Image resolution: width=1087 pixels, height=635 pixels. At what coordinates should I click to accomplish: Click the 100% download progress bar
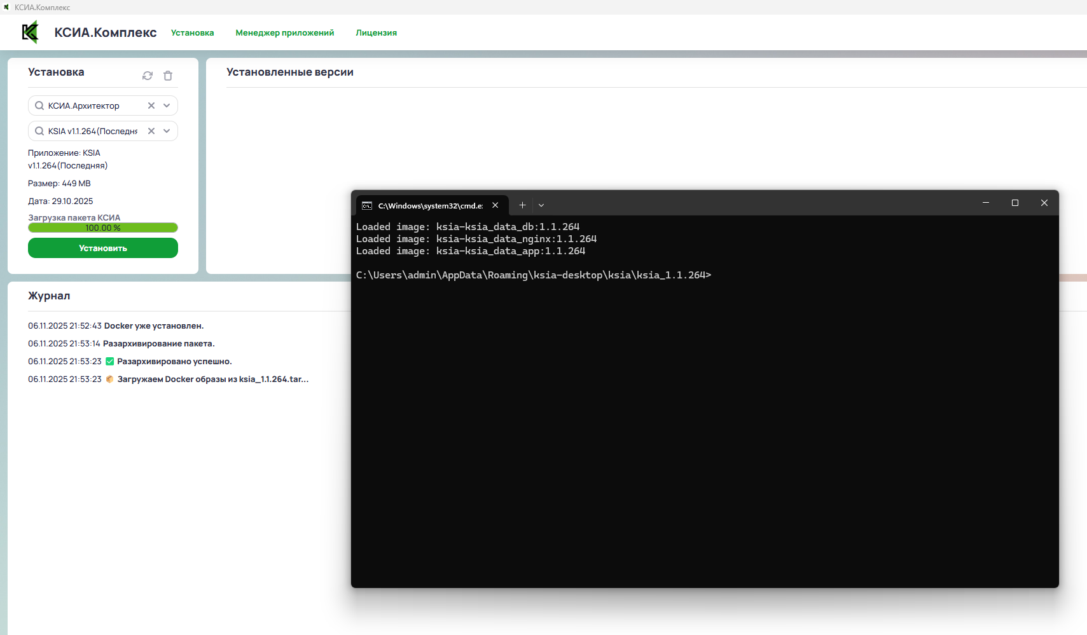click(x=103, y=228)
